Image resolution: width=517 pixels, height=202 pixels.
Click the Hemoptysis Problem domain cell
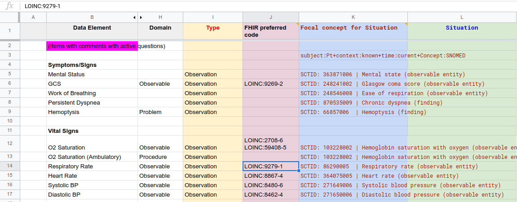[x=160, y=112]
